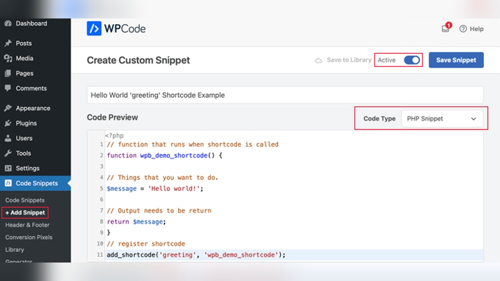This screenshot has width=500, height=281.
Task: Click Save to Library link
Action: 349,60
